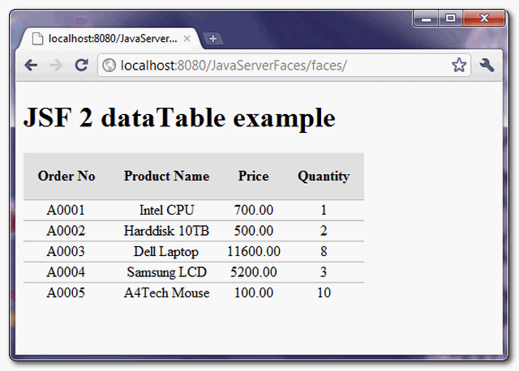The width and height of the screenshot is (519, 371).
Task: Click order number A0004
Action: tap(66, 272)
